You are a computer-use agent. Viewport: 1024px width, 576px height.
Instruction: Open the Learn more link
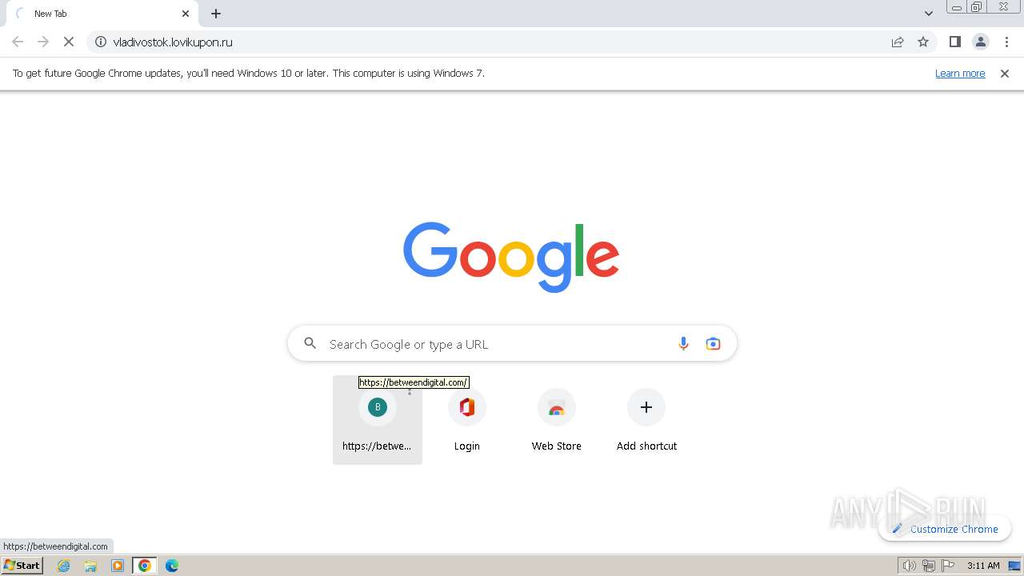tap(960, 74)
